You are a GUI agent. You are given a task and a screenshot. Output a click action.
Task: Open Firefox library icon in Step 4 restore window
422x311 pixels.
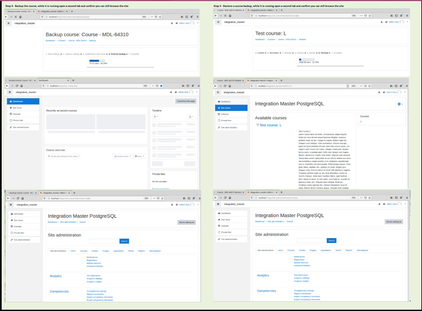coord(392,16)
